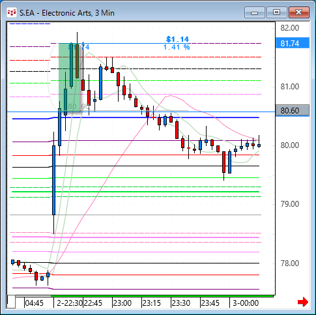Click the 79.00 price scale label

290,204
